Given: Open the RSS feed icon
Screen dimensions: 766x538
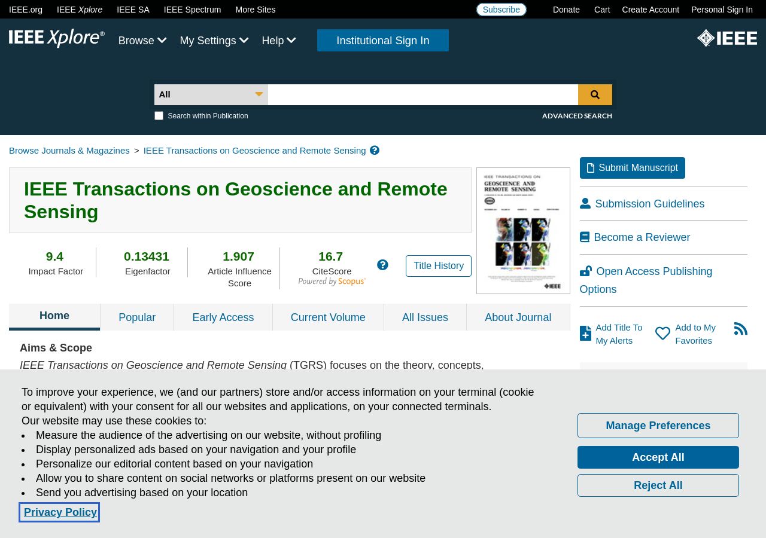Looking at the screenshot, I should coord(741,329).
